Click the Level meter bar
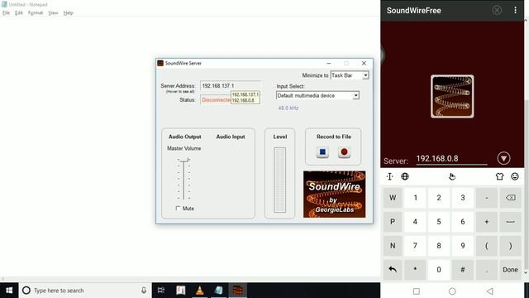Image resolution: width=529 pixels, height=298 pixels. [279, 180]
